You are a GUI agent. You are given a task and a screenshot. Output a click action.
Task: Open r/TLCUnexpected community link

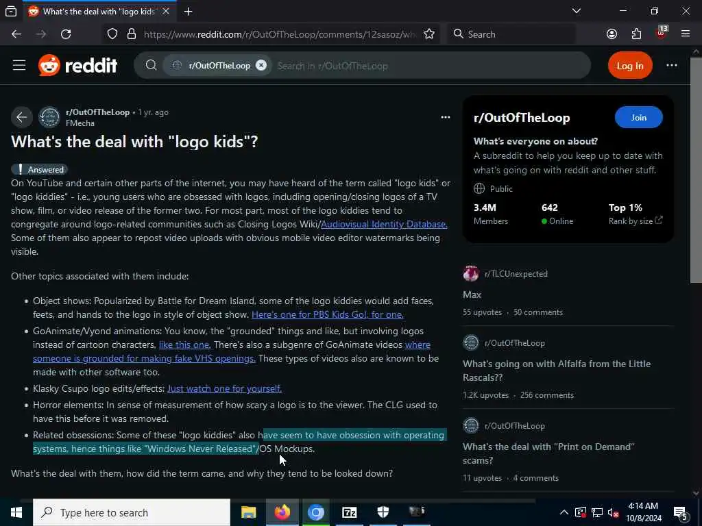[x=516, y=274]
